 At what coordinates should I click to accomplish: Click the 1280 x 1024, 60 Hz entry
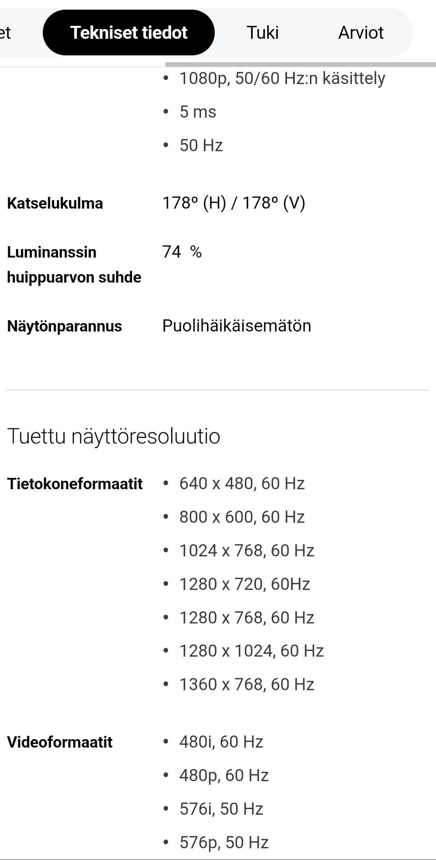[x=251, y=650]
